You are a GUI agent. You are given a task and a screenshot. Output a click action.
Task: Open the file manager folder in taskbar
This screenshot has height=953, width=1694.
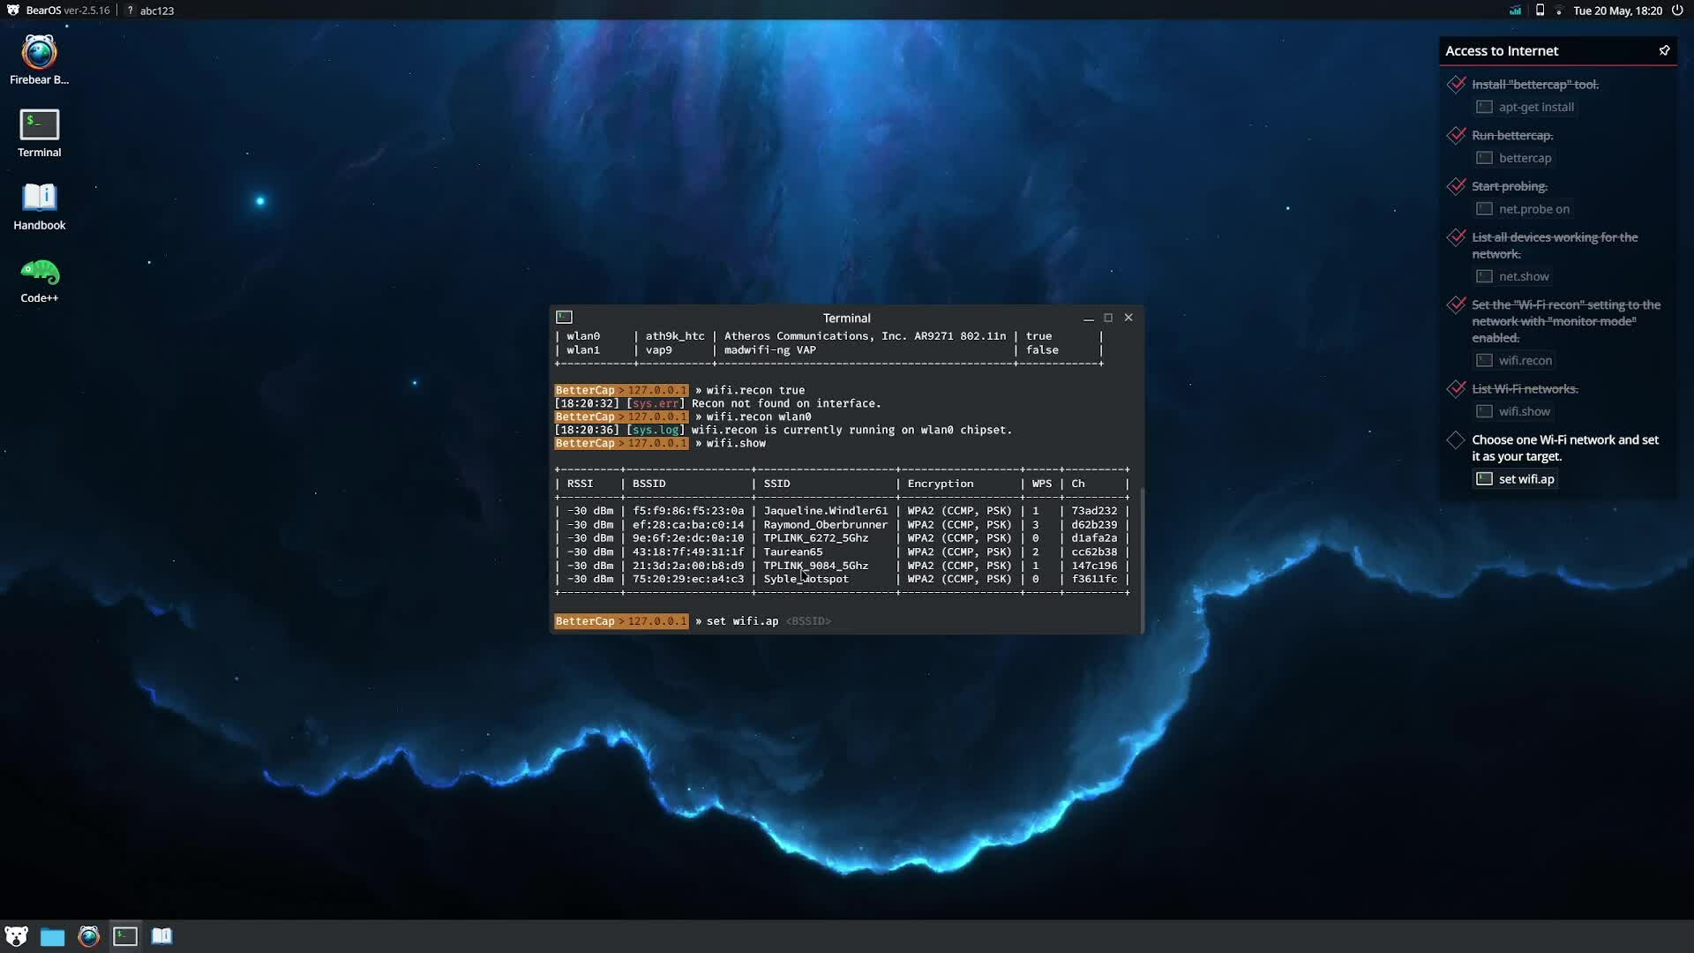53,936
